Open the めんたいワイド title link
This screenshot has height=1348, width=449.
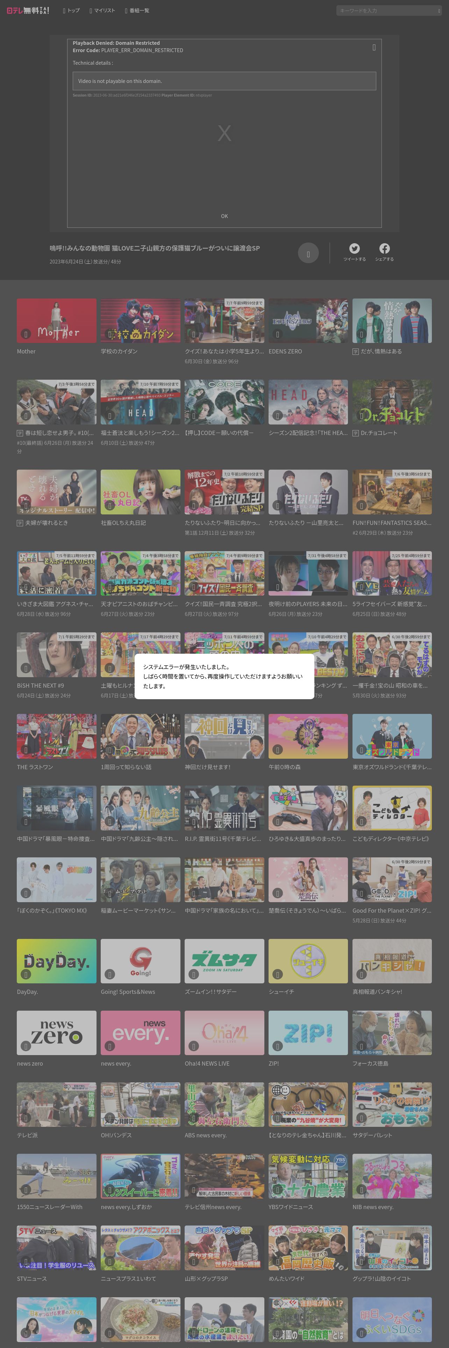(x=286, y=1278)
